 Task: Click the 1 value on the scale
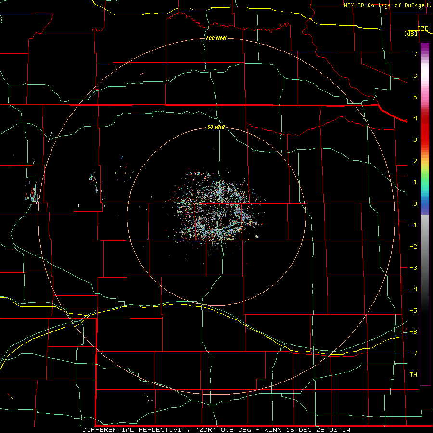point(415,182)
